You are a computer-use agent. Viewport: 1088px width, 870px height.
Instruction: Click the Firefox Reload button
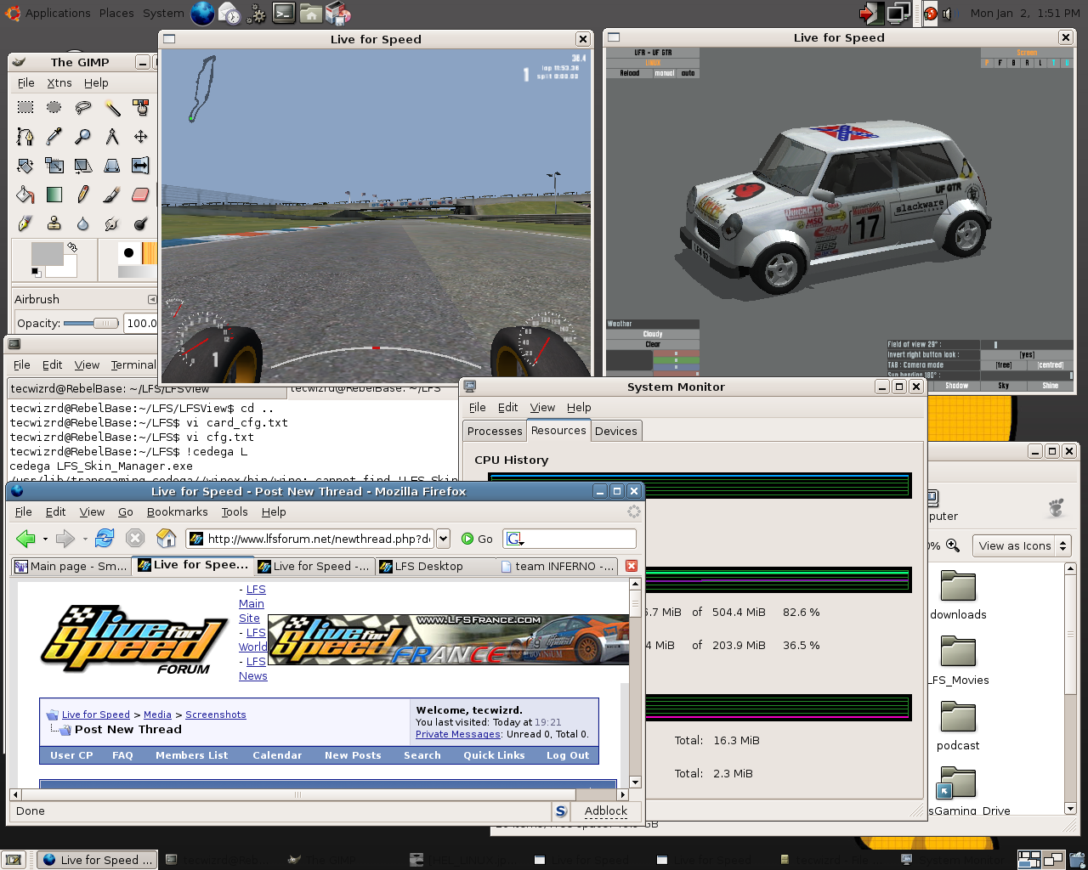[x=105, y=538]
